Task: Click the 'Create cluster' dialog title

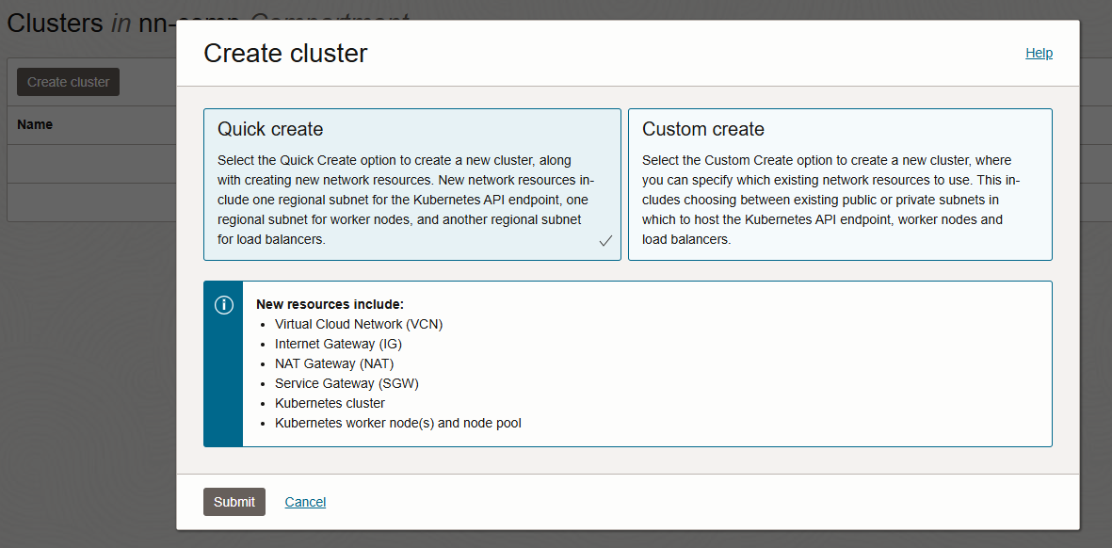Action: (x=285, y=54)
